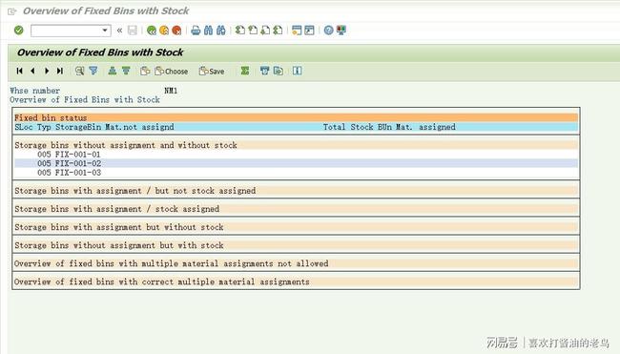Click the First Page document icon
The width and height of the screenshot is (620, 354).
pos(239,31)
